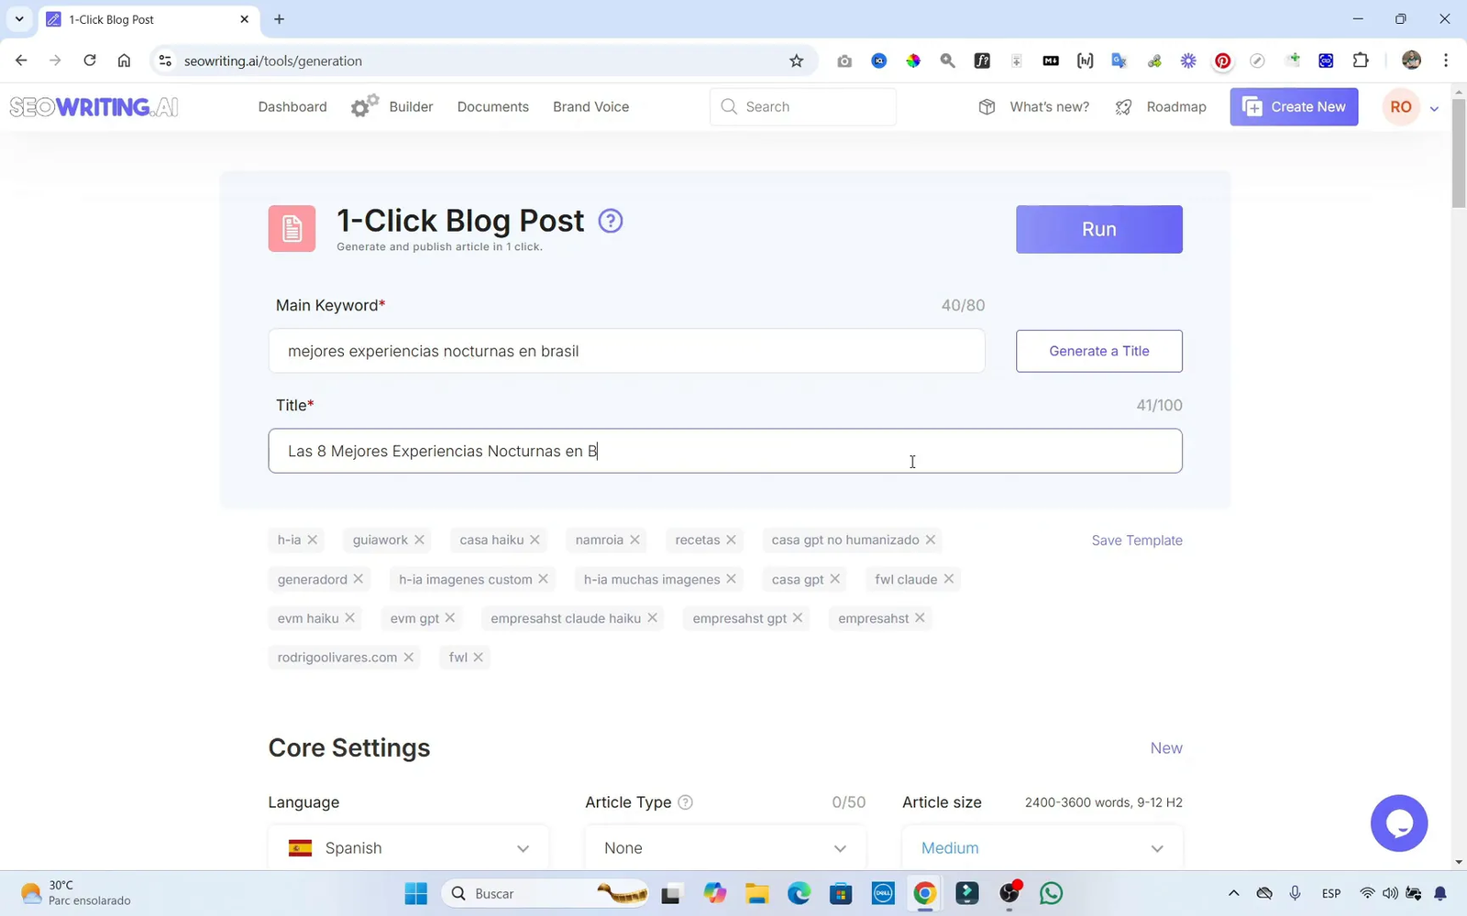Open the live chat bubble
This screenshot has width=1467, height=916.
(1399, 823)
